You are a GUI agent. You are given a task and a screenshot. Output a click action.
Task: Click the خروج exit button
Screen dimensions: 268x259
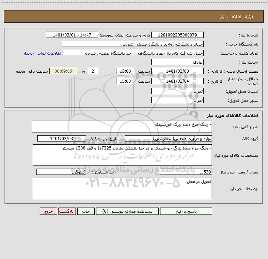48,211
